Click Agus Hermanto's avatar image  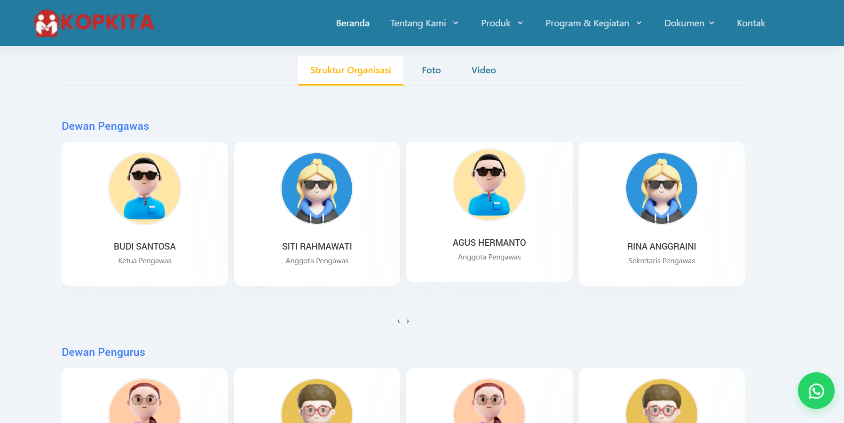click(489, 184)
